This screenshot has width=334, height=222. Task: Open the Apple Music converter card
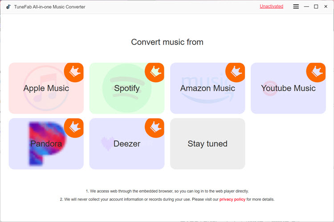(46, 88)
